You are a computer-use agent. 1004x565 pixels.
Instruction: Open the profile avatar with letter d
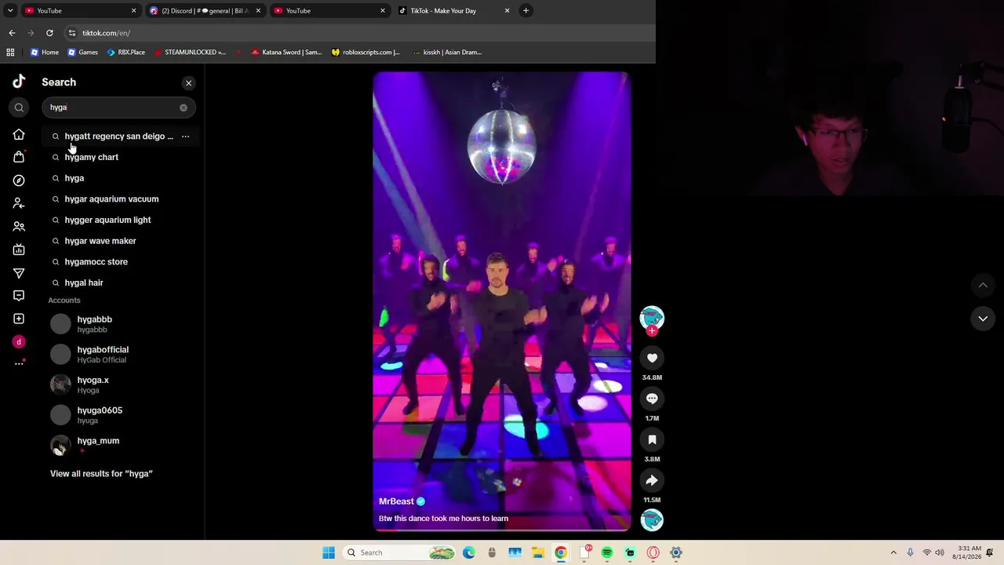(x=19, y=341)
